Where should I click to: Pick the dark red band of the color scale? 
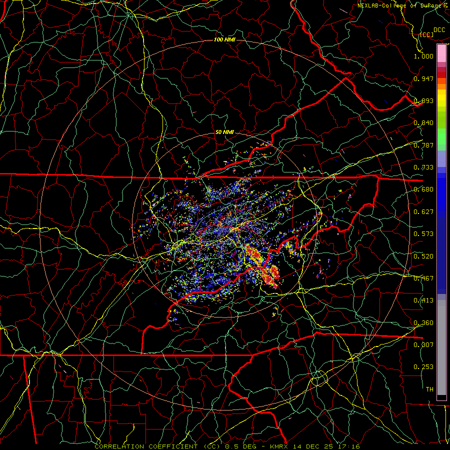click(x=441, y=74)
